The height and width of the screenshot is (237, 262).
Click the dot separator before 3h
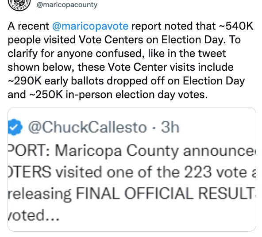(154, 128)
